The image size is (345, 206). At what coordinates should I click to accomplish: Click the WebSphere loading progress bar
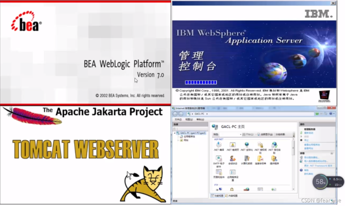click(x=201, y=82)
